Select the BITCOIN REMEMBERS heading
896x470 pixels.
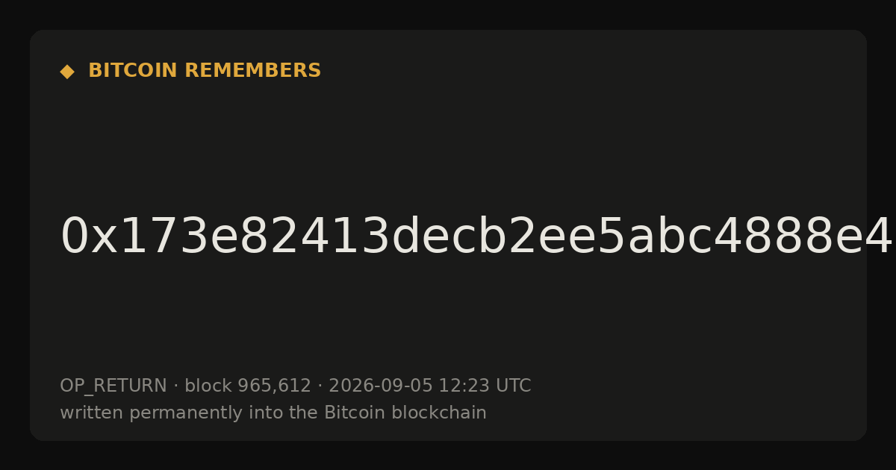205,71
